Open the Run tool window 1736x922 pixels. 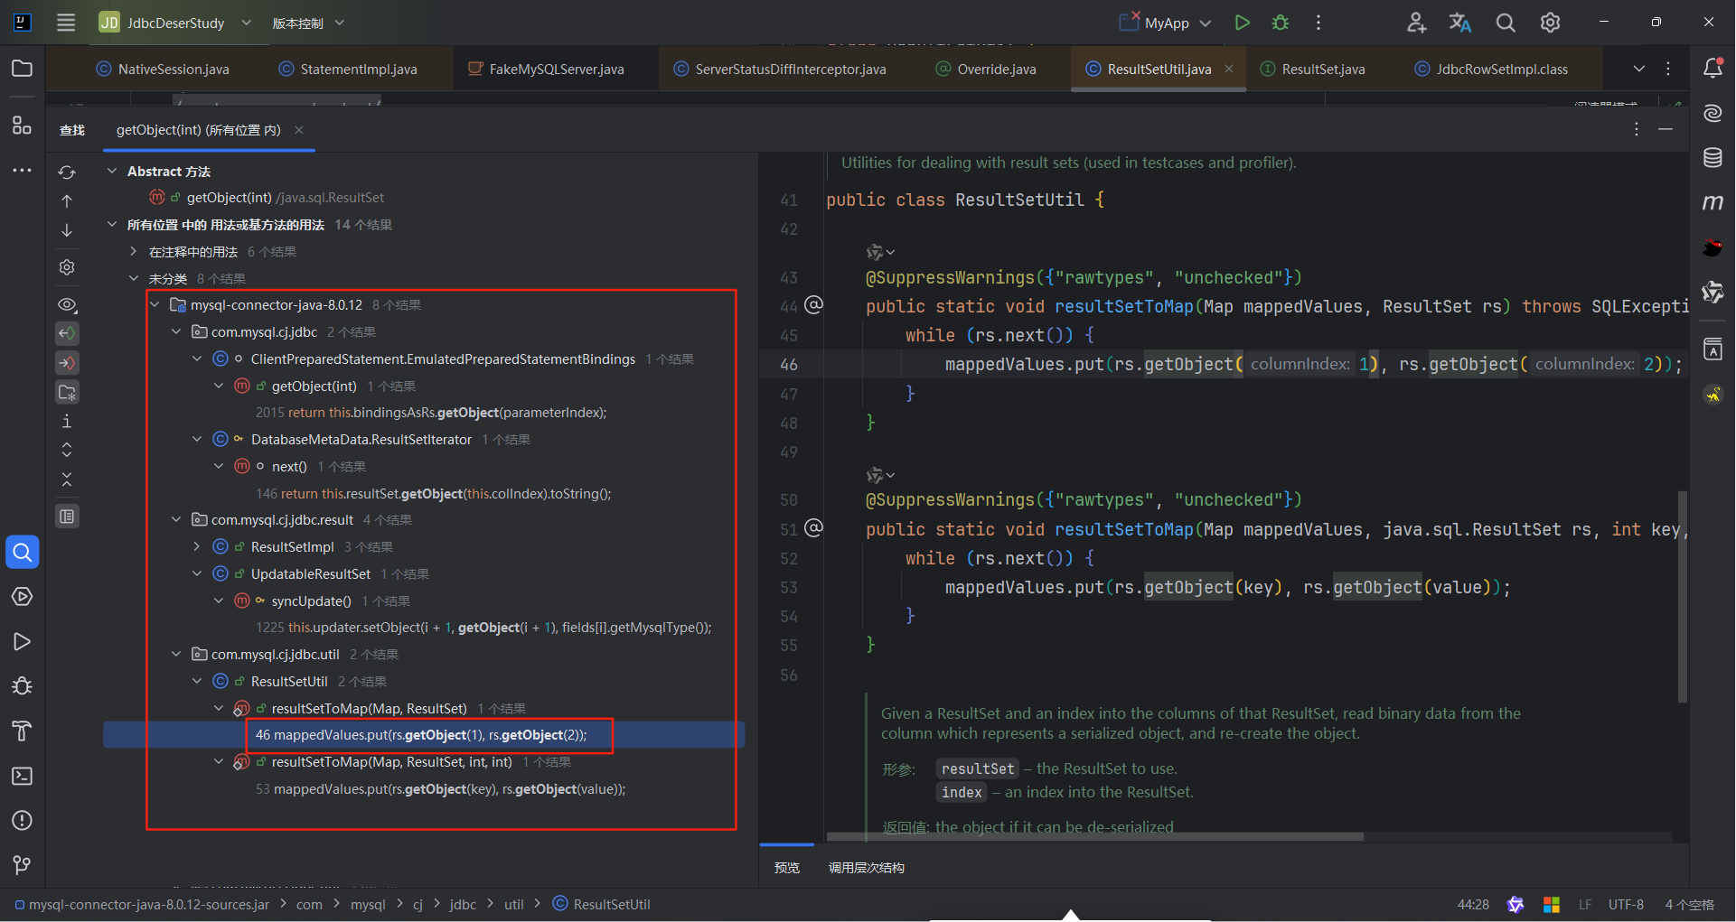coord(22,641)
